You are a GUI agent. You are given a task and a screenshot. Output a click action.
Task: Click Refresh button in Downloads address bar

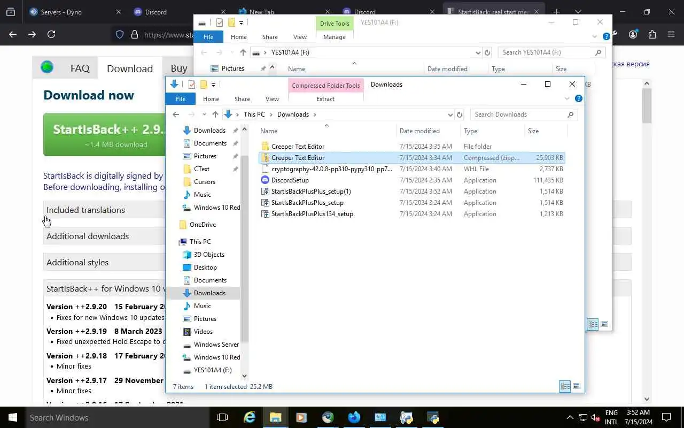tap(460, 114)
